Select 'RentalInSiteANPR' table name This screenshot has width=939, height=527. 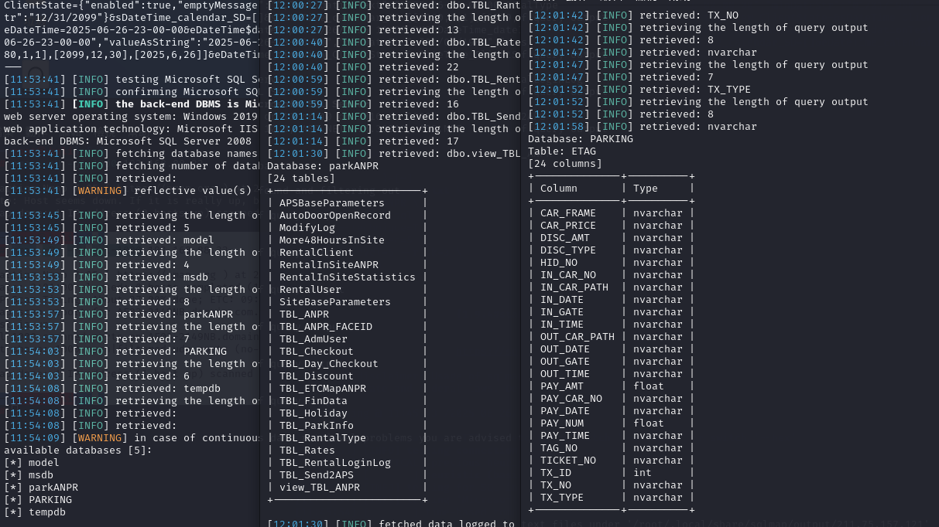[329, 265]
